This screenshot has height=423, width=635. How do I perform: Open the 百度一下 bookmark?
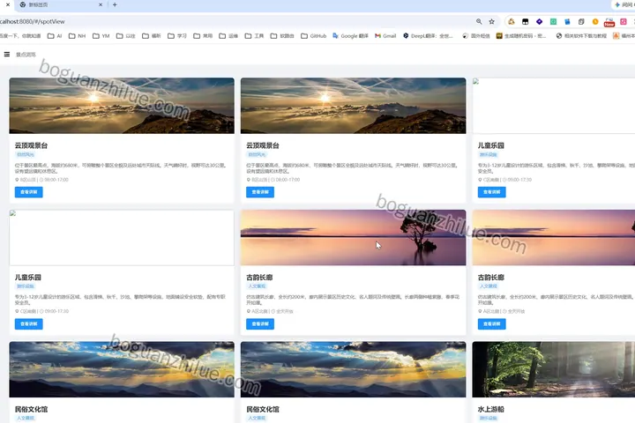pos(20,36)
